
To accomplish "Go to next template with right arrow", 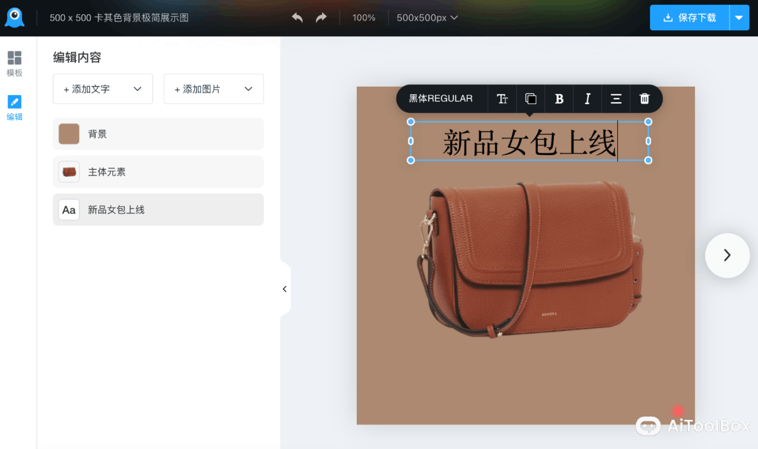I will click(x=727, y=255).
